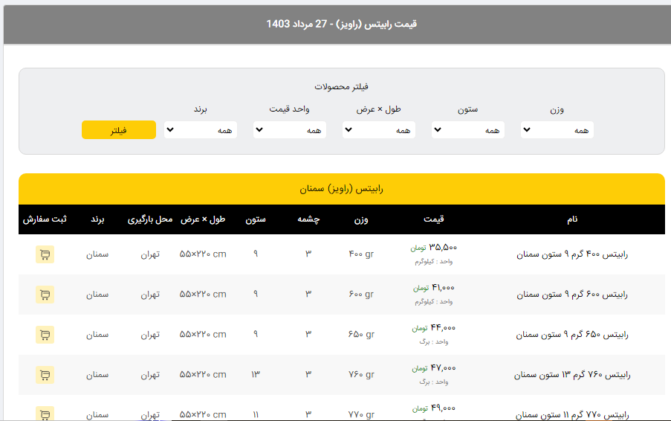Select product name رابیتس ۴۰۰ گرم ۹ ستون سمنان
671x421 pixels.
tap(572, 254)
